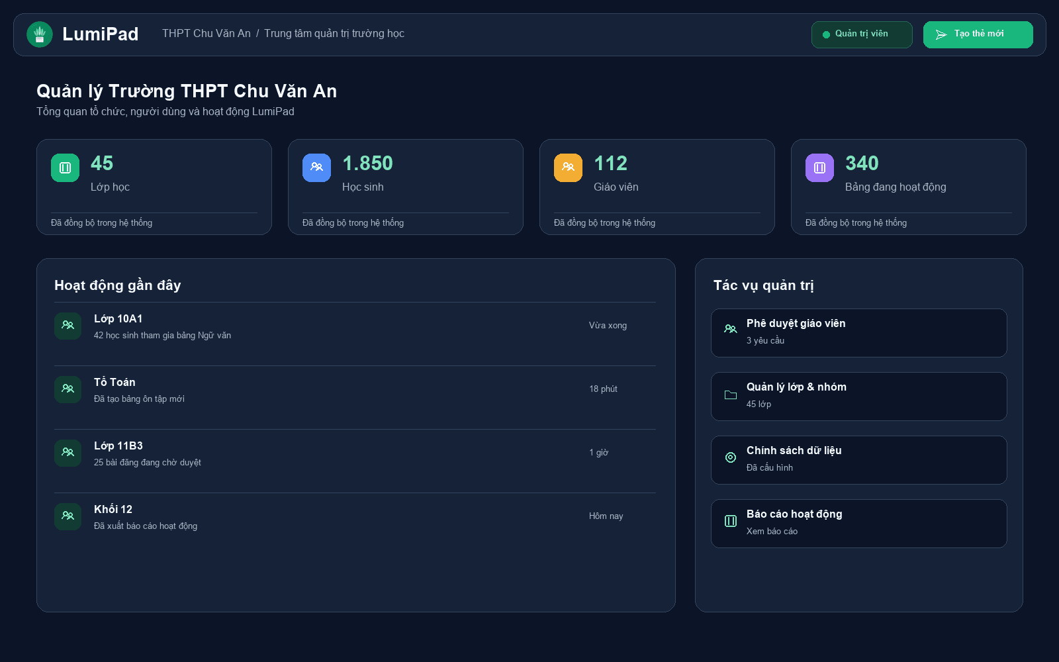Click the target icon in Chính sách dữ liệu
This screenshot has height=662, width=1059.
pos(731,457)
